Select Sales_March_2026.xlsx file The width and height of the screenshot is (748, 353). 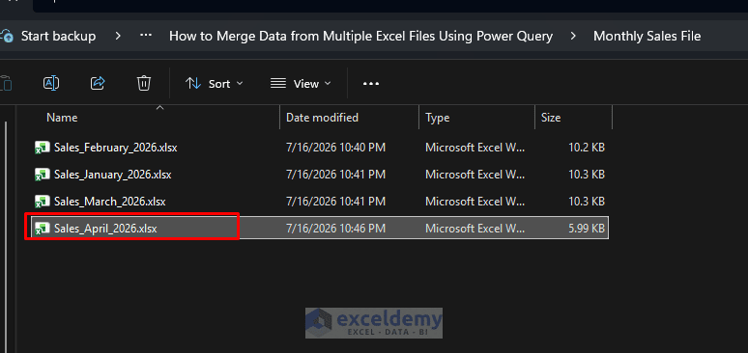(x=110, y=202)
